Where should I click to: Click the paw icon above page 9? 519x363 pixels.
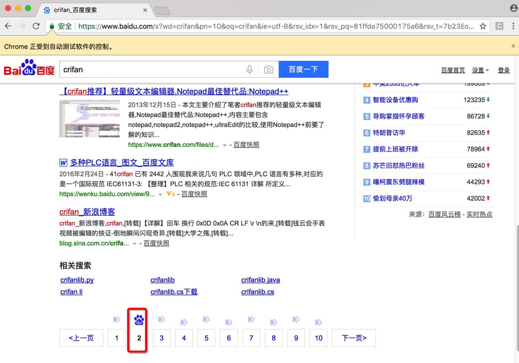point(296,319)
